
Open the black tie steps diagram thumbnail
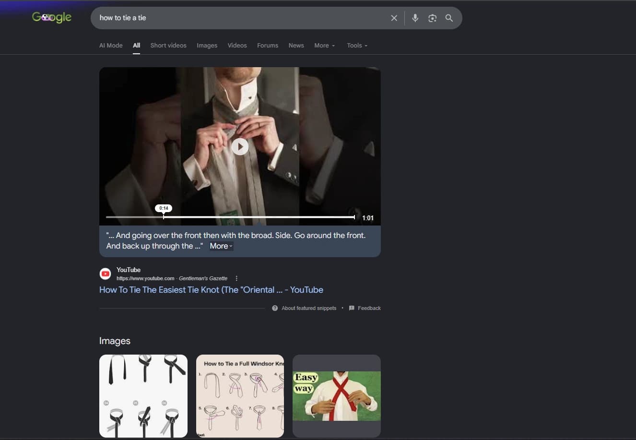pyautogui.click(x=143, y=396)
